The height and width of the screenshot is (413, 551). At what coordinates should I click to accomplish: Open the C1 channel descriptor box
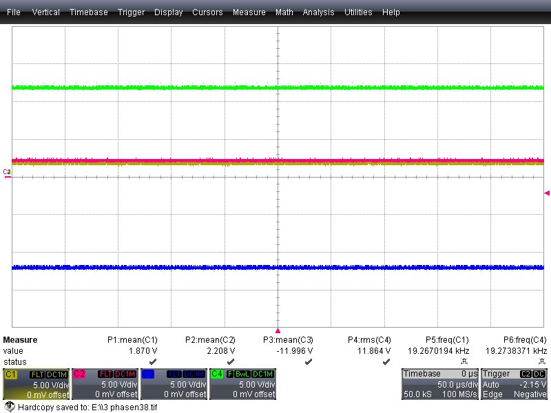(37, 384)
